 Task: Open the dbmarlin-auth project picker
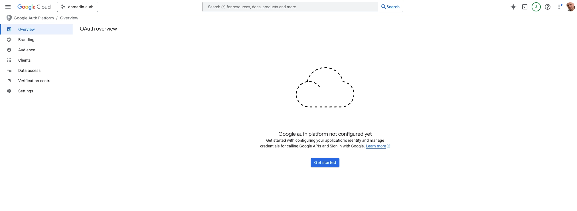click(78, 7)
